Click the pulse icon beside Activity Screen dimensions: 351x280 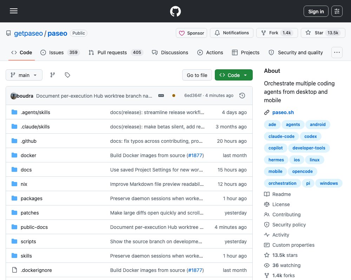(267, 235)
